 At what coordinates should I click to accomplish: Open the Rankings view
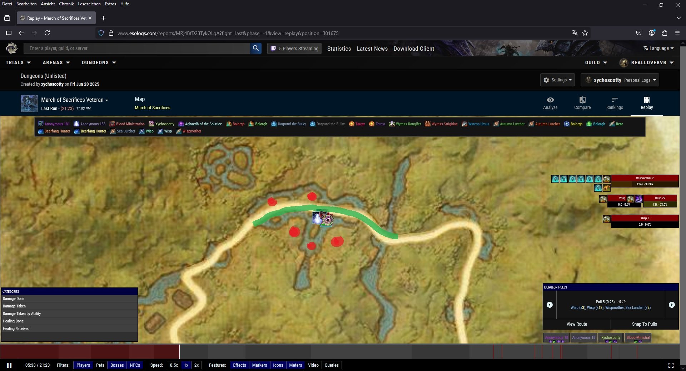click(615, 103)
